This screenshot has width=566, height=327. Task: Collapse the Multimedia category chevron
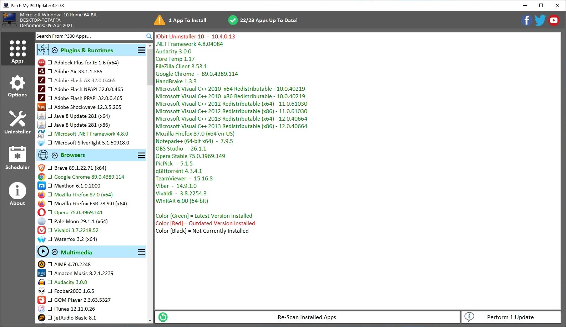(x=55, y=252)
